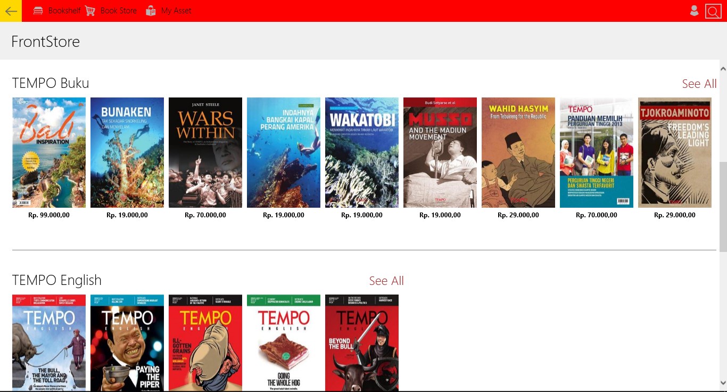Open TEMPO English The Bull, the Mayor issue
Screen dimensions: 727x392
(x=49, y=342)
